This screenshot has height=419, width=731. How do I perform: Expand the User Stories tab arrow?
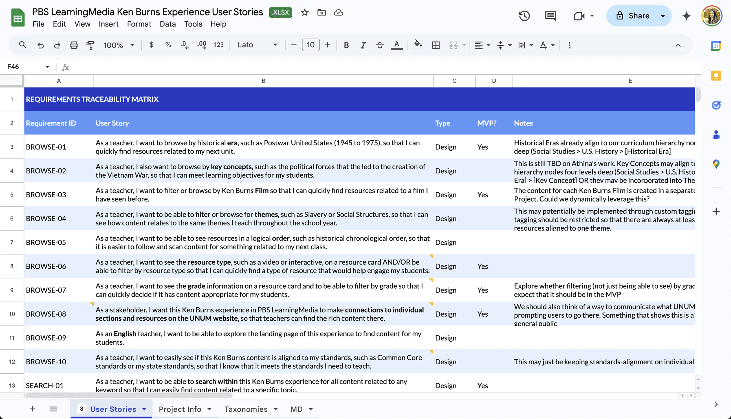tap(144, 409)
